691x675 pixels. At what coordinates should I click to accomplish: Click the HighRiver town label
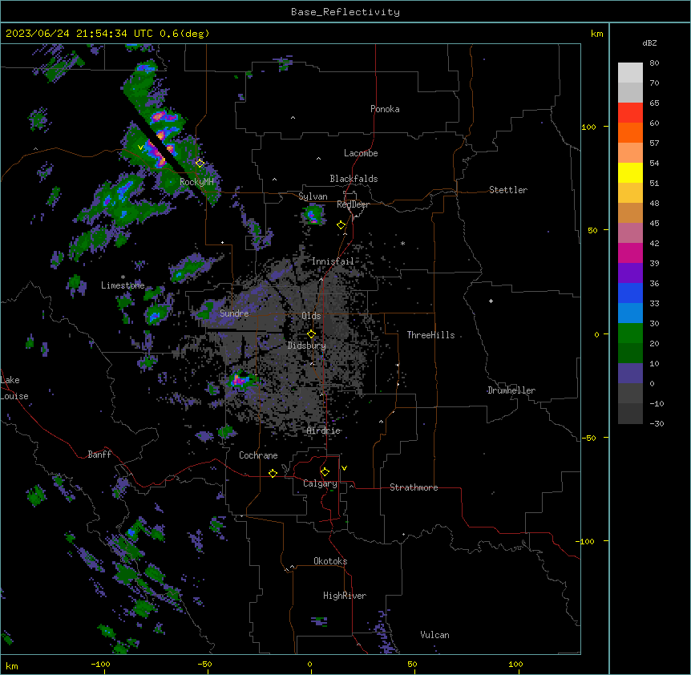(345, 596)
